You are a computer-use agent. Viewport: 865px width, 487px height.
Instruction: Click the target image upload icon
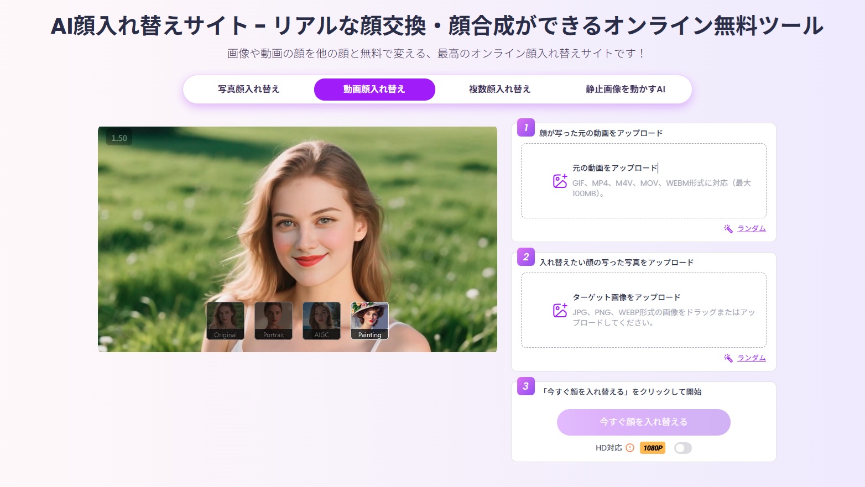pyautogui.click(x=560, y=310)
